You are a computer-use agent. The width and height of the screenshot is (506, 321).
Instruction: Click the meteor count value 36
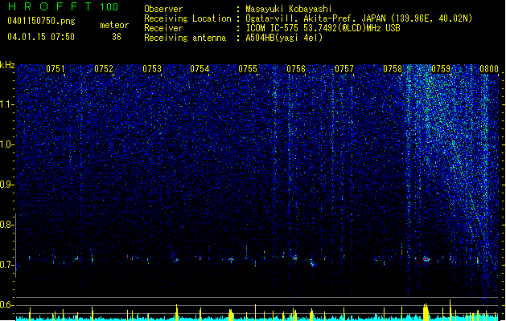pos(117,37)
